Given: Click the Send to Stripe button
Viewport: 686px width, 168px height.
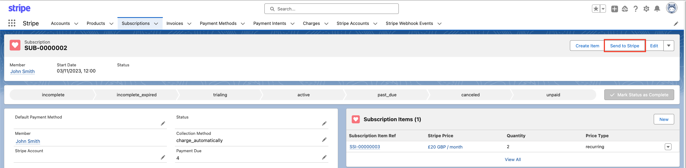Looking at the screenshot, I should pyautogui.click(x=624, y=46).
